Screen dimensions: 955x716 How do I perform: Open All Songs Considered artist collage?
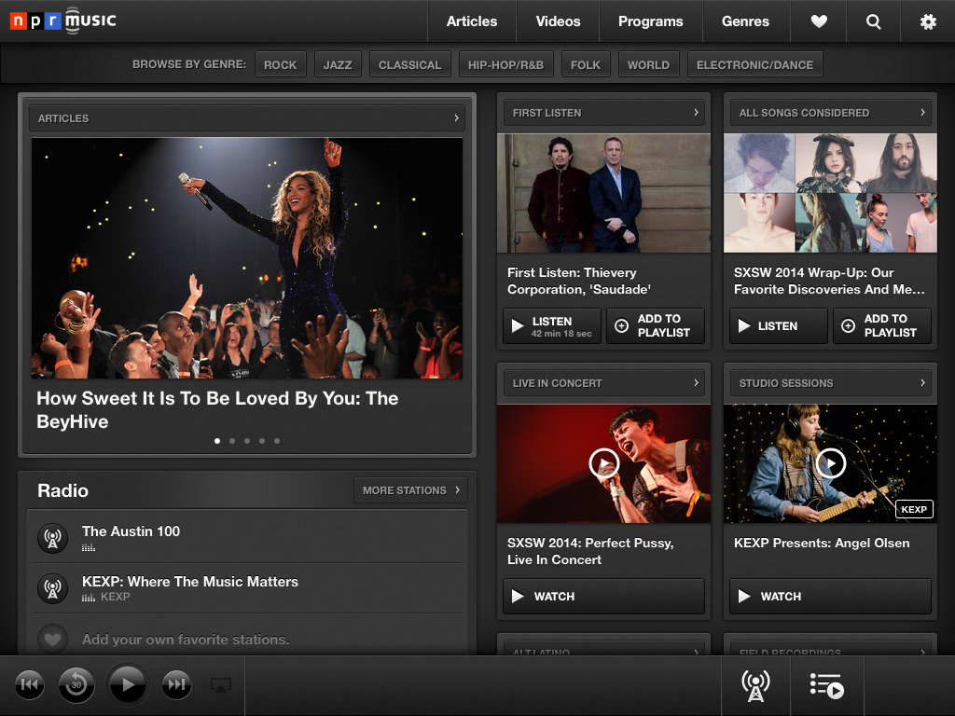coord(830,193)
